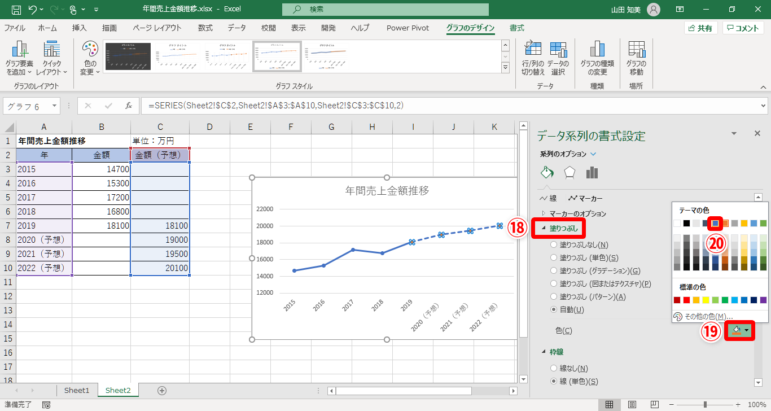This screenshot has height=411, width=771.
Task: Click the touch/mouse mode icon
Action: coord(74,10)
